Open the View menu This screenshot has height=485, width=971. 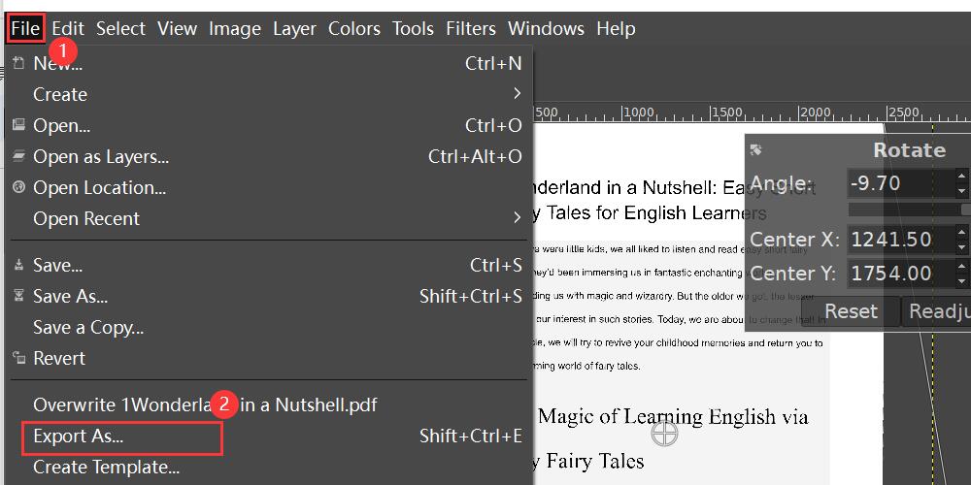pos(177,28)
